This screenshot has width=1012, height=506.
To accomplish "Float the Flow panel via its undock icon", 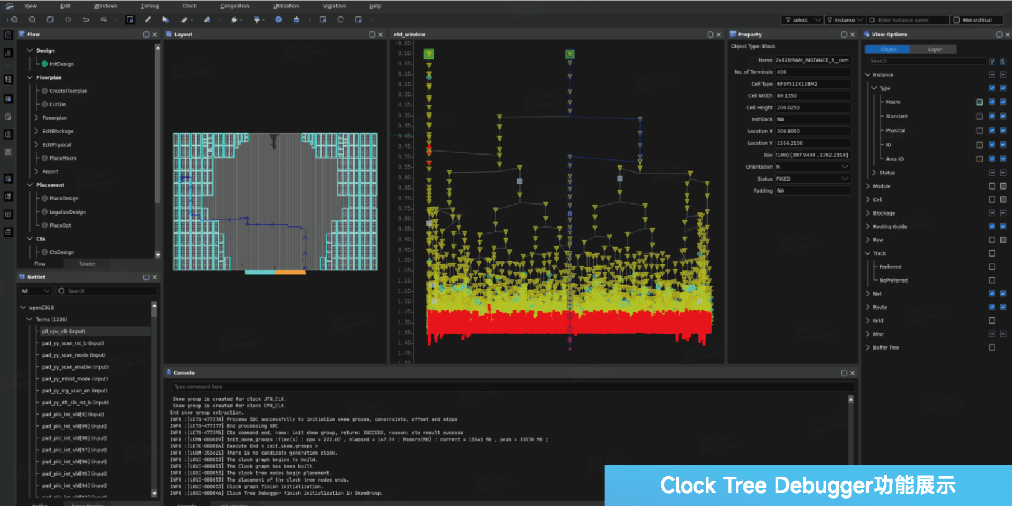I will tap(146, 35).
